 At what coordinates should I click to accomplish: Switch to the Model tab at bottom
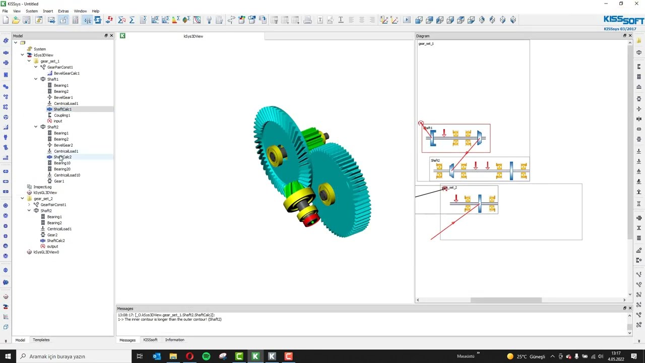click(20, 340)
